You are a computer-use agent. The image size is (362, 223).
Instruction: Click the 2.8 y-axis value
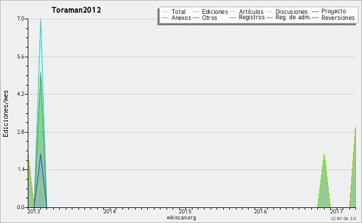[21, 132]
